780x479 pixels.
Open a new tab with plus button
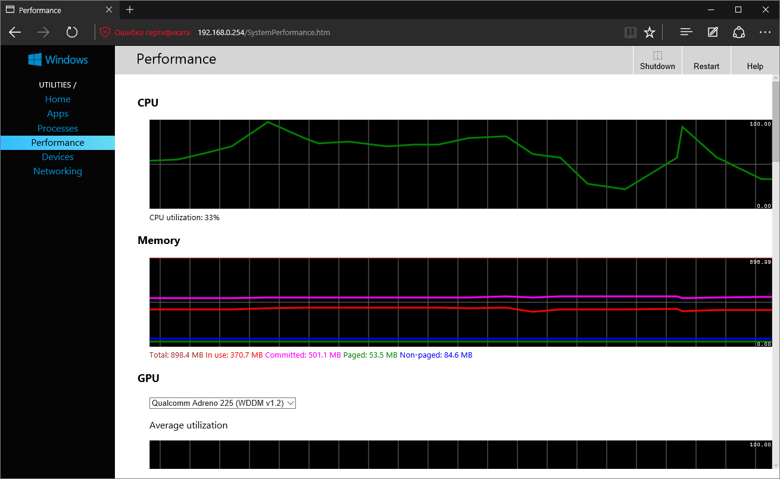click(x=130, y=10)
